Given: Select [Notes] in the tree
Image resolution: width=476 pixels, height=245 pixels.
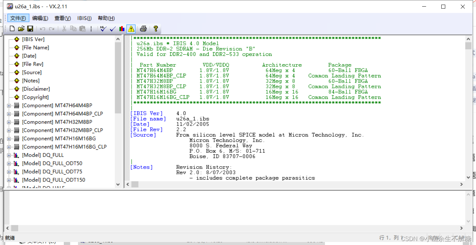Looking at the screenshot, I should pos(31,81).
